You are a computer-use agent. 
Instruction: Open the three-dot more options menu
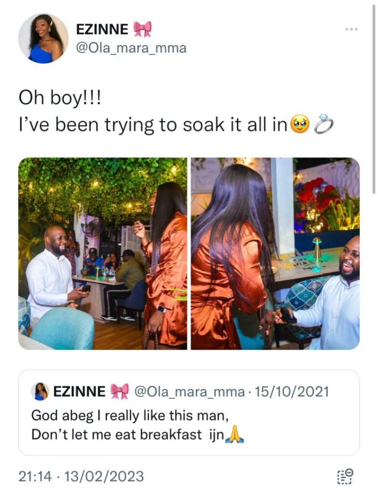pos(351,29)
